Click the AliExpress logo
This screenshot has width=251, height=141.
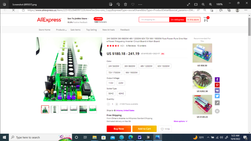click(x=49, y=20)
